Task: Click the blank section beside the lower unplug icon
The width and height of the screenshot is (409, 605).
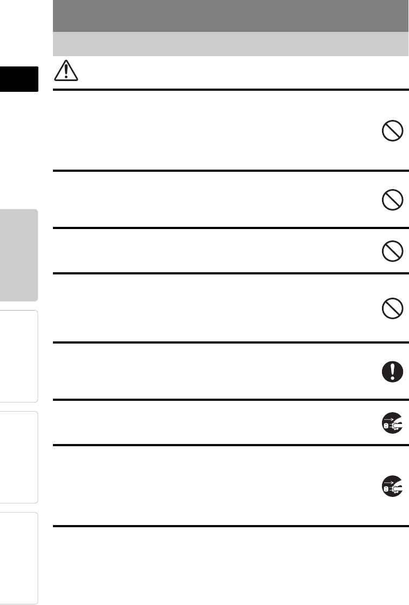Action: coord(211,486)
